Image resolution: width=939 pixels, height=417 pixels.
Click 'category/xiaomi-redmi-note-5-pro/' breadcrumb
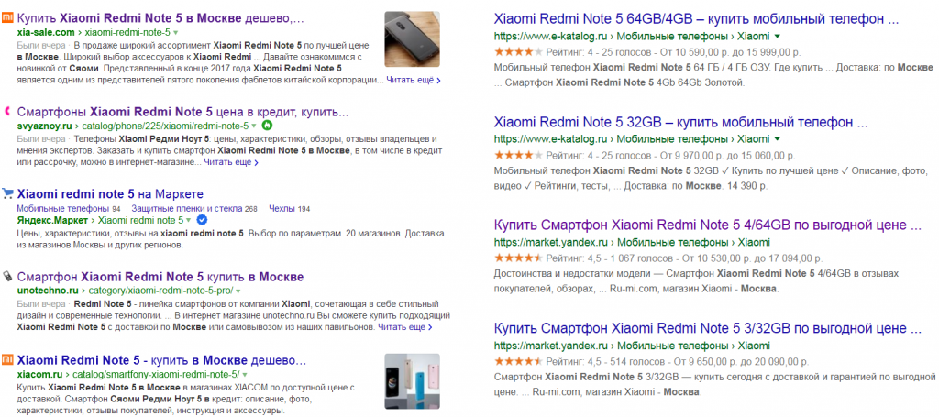pyautogui.click(x=161, y=291)
